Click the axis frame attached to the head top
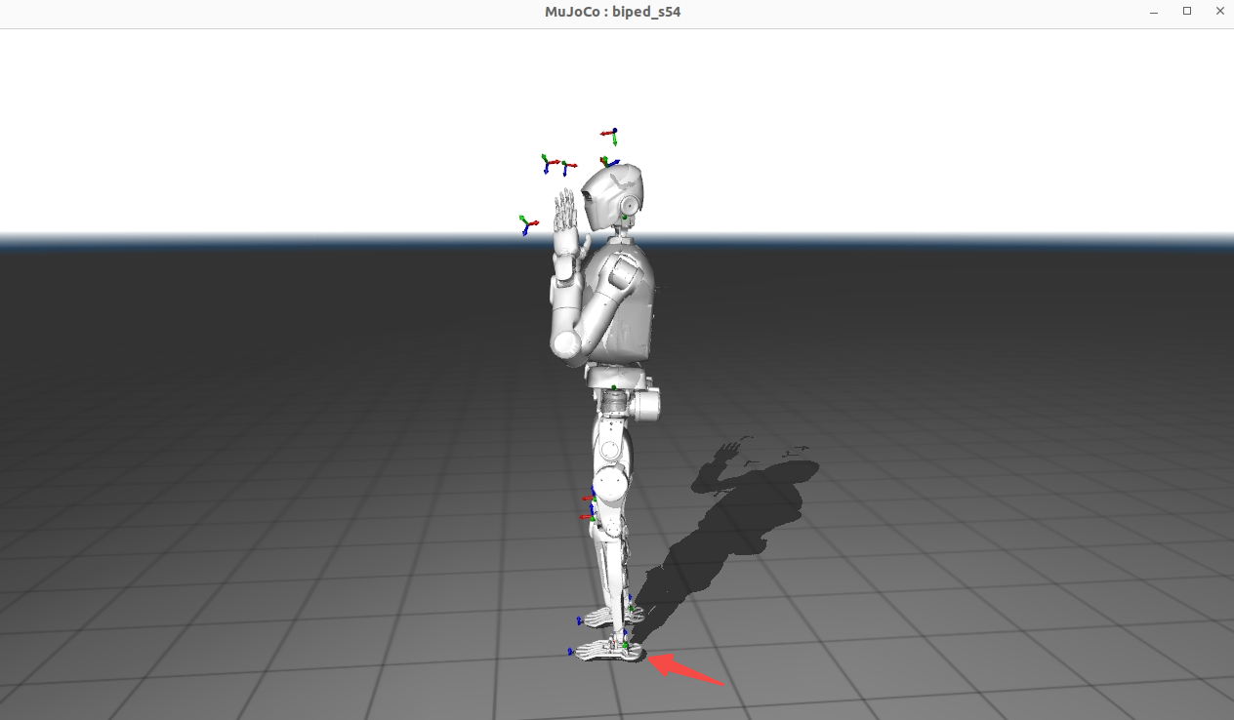Screen dimensions: 1234x720 [607, 162]
